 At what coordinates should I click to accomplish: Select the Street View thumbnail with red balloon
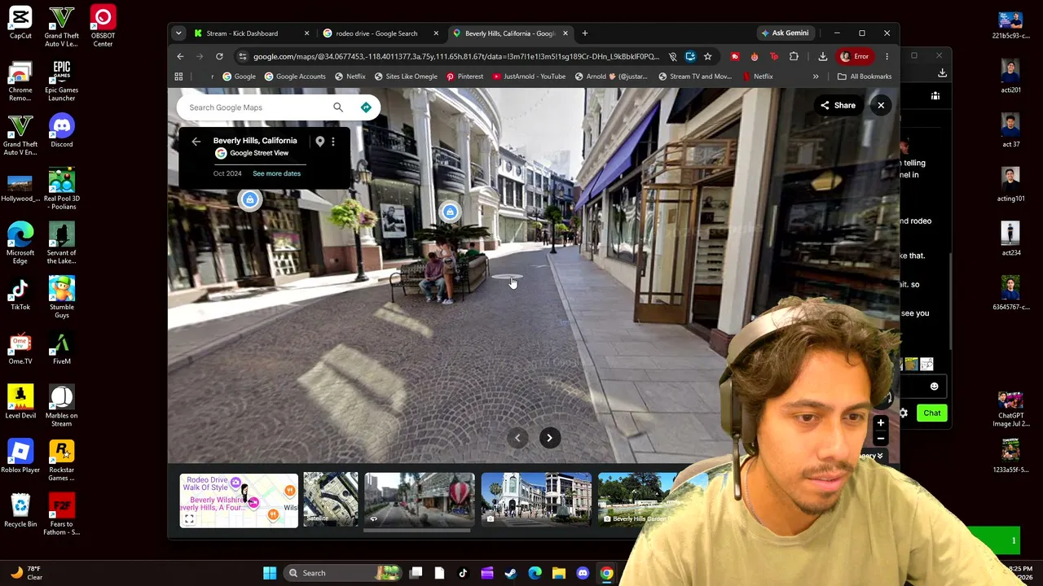tap(420, 500)
